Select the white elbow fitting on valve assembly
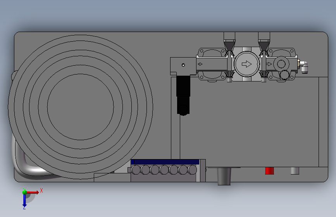336x217 pixels. [304, 66]
